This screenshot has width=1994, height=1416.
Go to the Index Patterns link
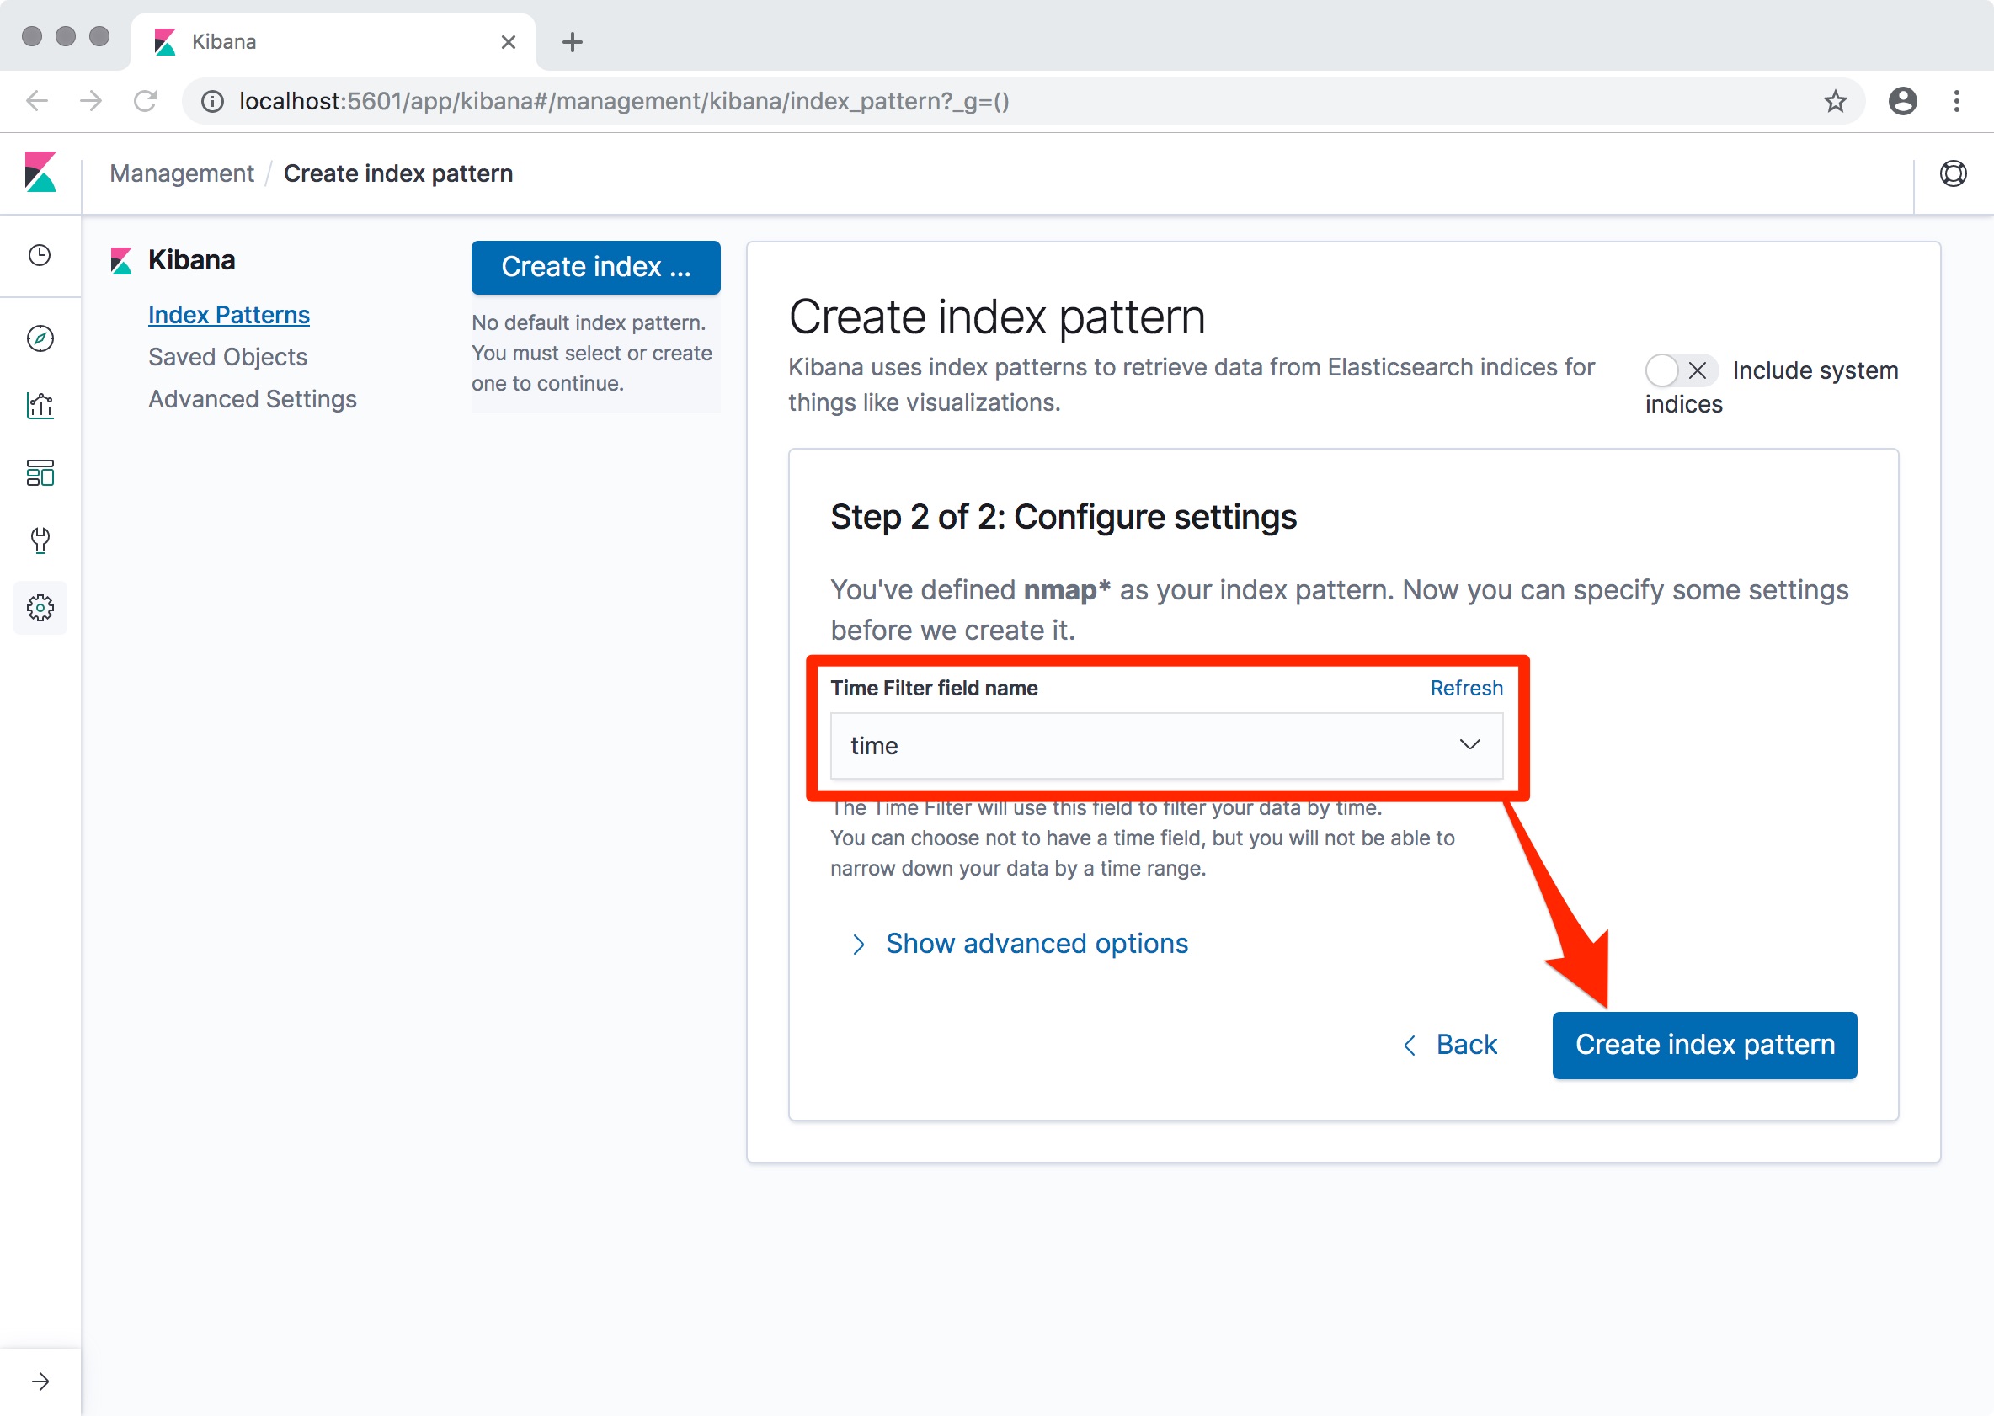[x=228, y=315]
